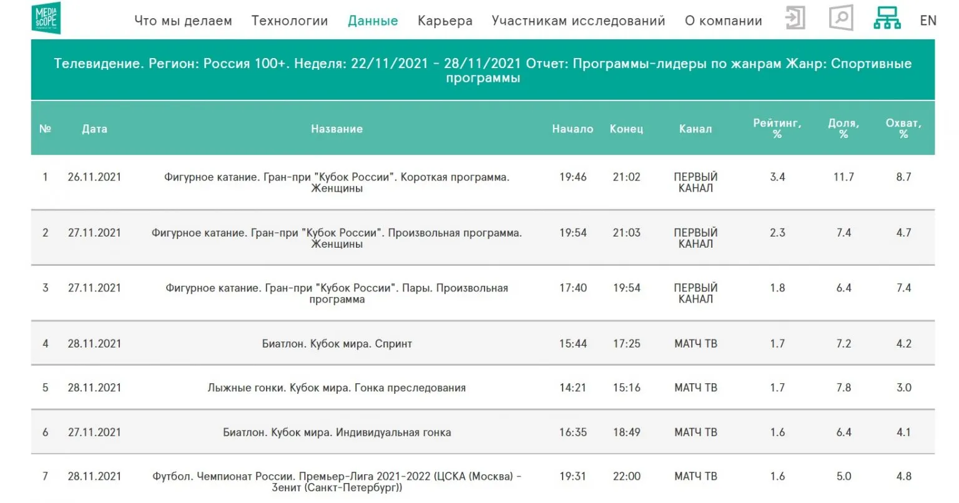The image size is (959, 503).
Task: Open Участникам исследований page
Action: [578, 21]
